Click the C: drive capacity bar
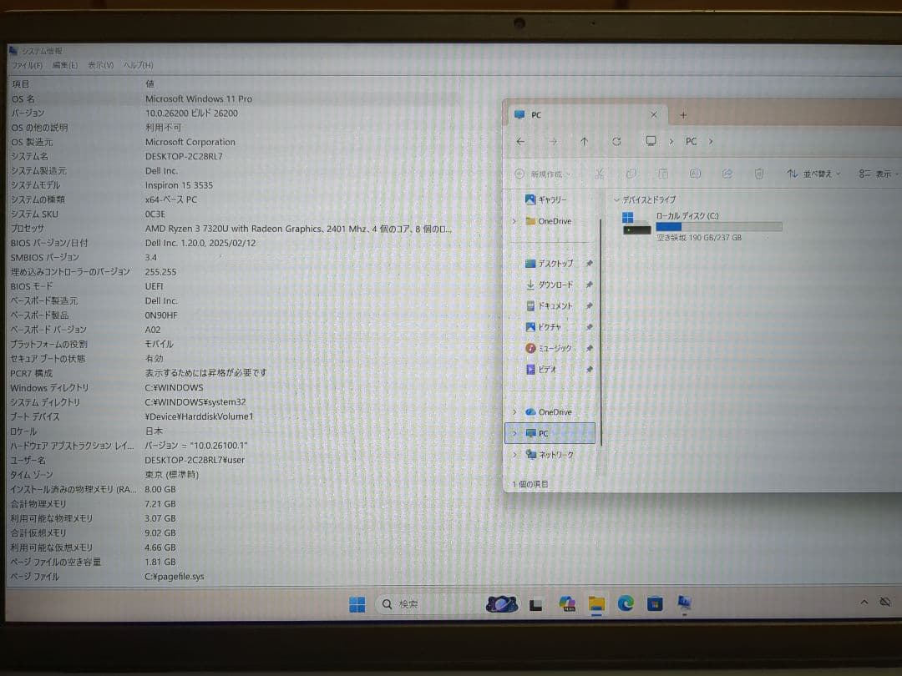Screen dimensions: 902x676 (718, 227)
